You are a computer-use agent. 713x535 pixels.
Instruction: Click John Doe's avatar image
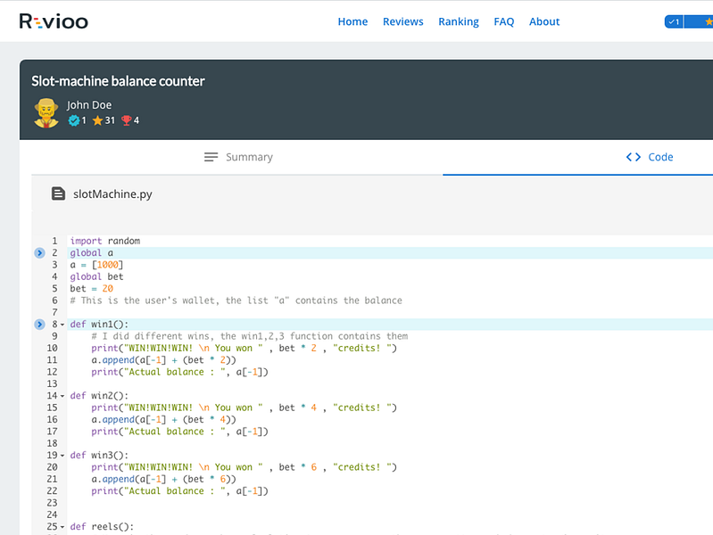click(46, 113)
